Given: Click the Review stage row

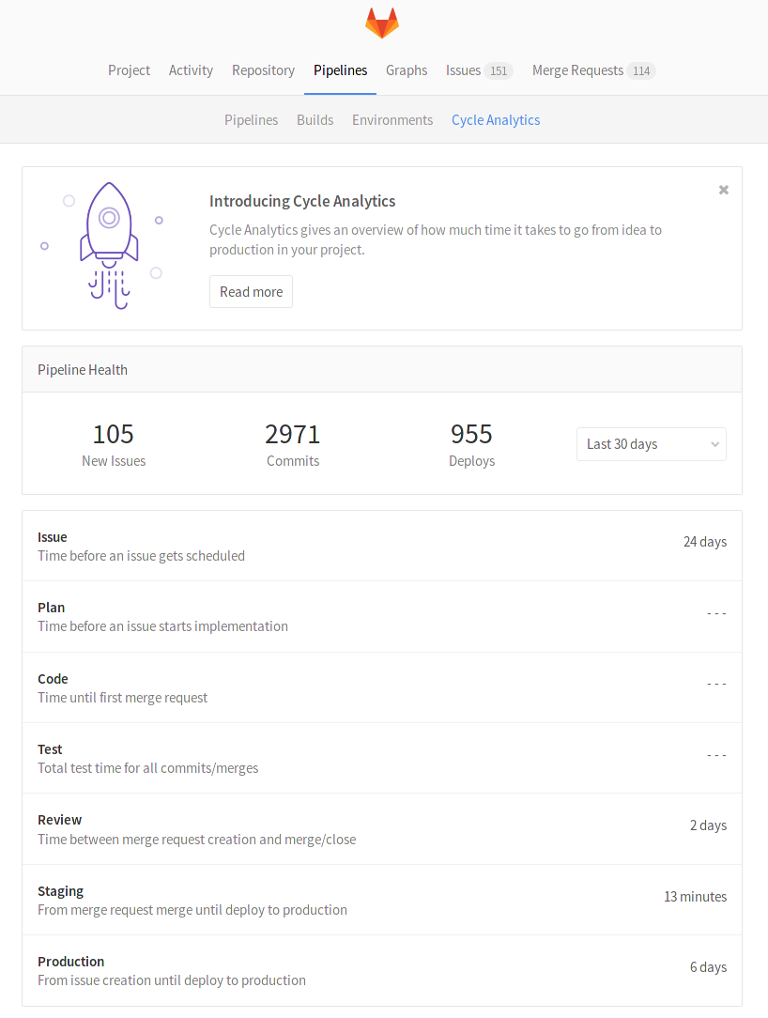Looking at the screenshot, I should click(x=380, y=828).
